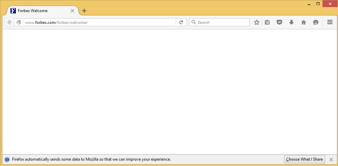Bookmark this page with the star

[x=256, y=22]
